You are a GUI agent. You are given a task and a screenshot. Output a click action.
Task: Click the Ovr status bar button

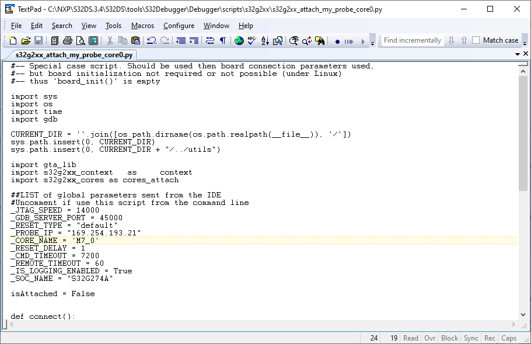[x=430, y=338]
